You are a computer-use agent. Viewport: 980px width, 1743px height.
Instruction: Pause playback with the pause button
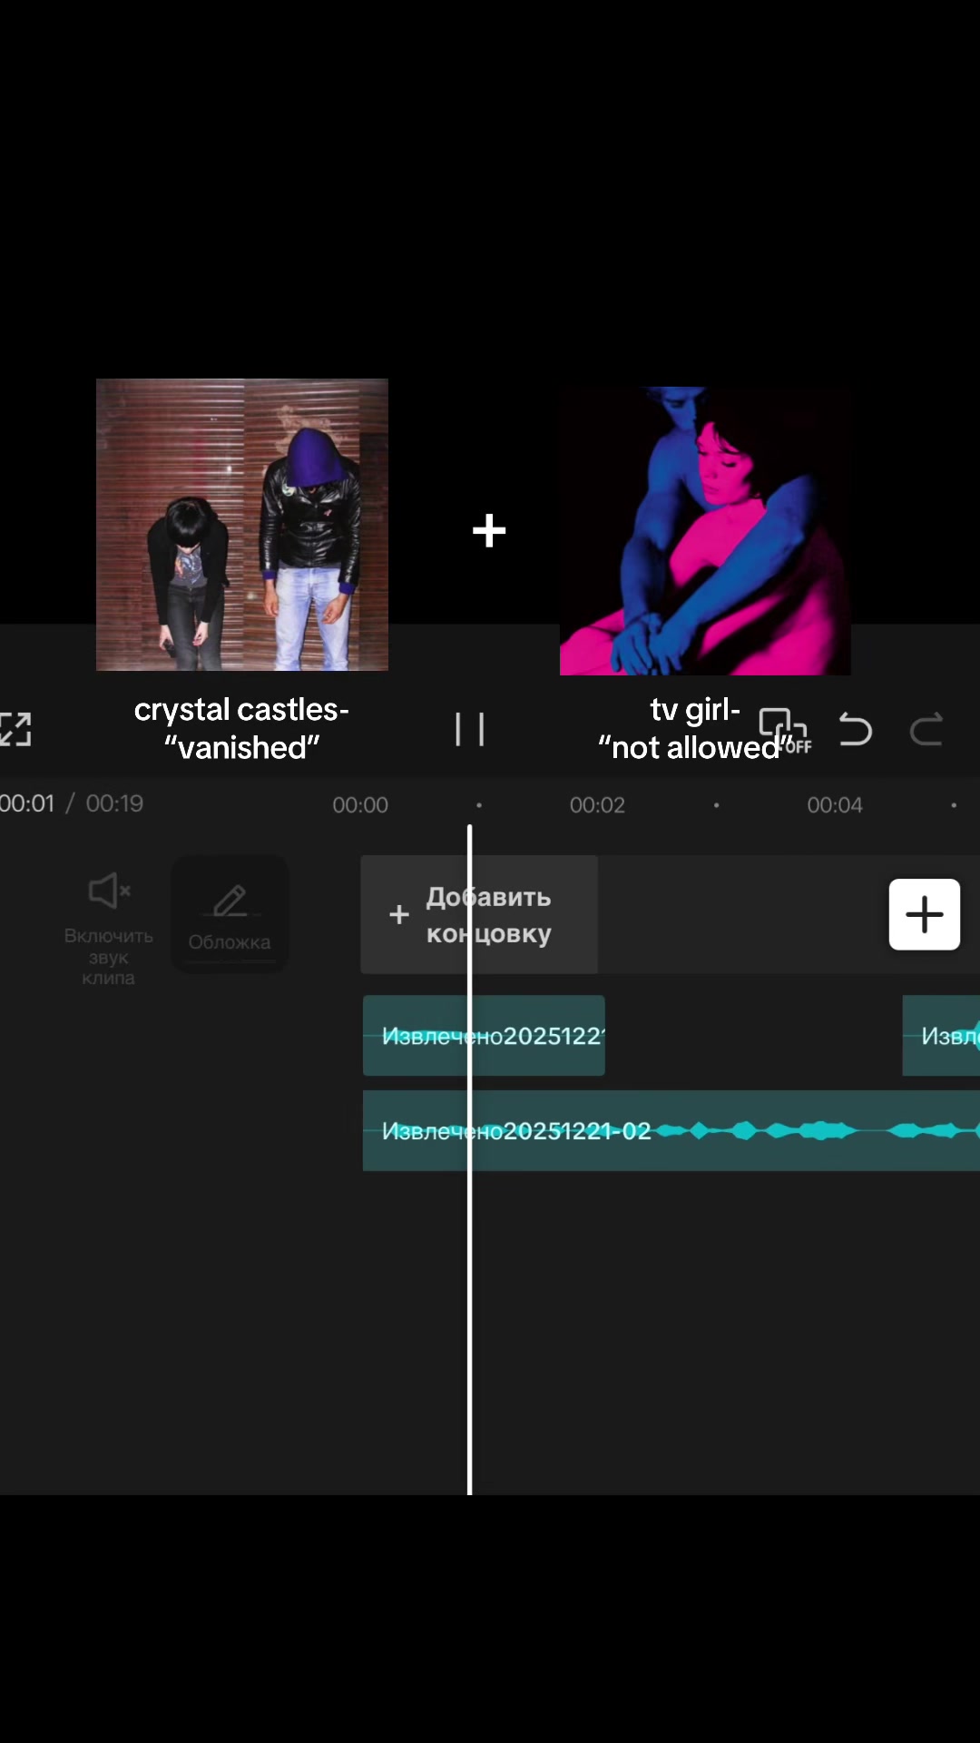coord(469,729)
